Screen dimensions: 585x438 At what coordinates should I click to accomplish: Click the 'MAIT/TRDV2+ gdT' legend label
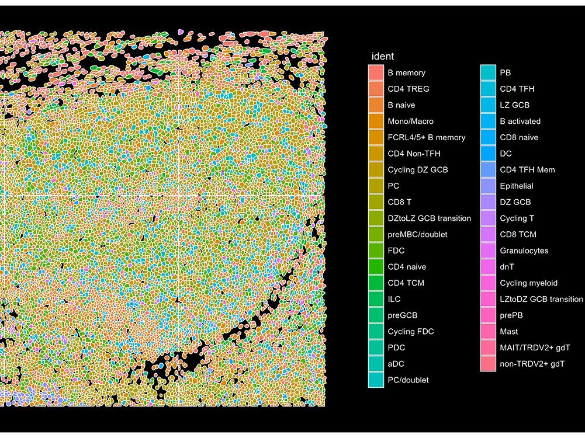point(535,347)
